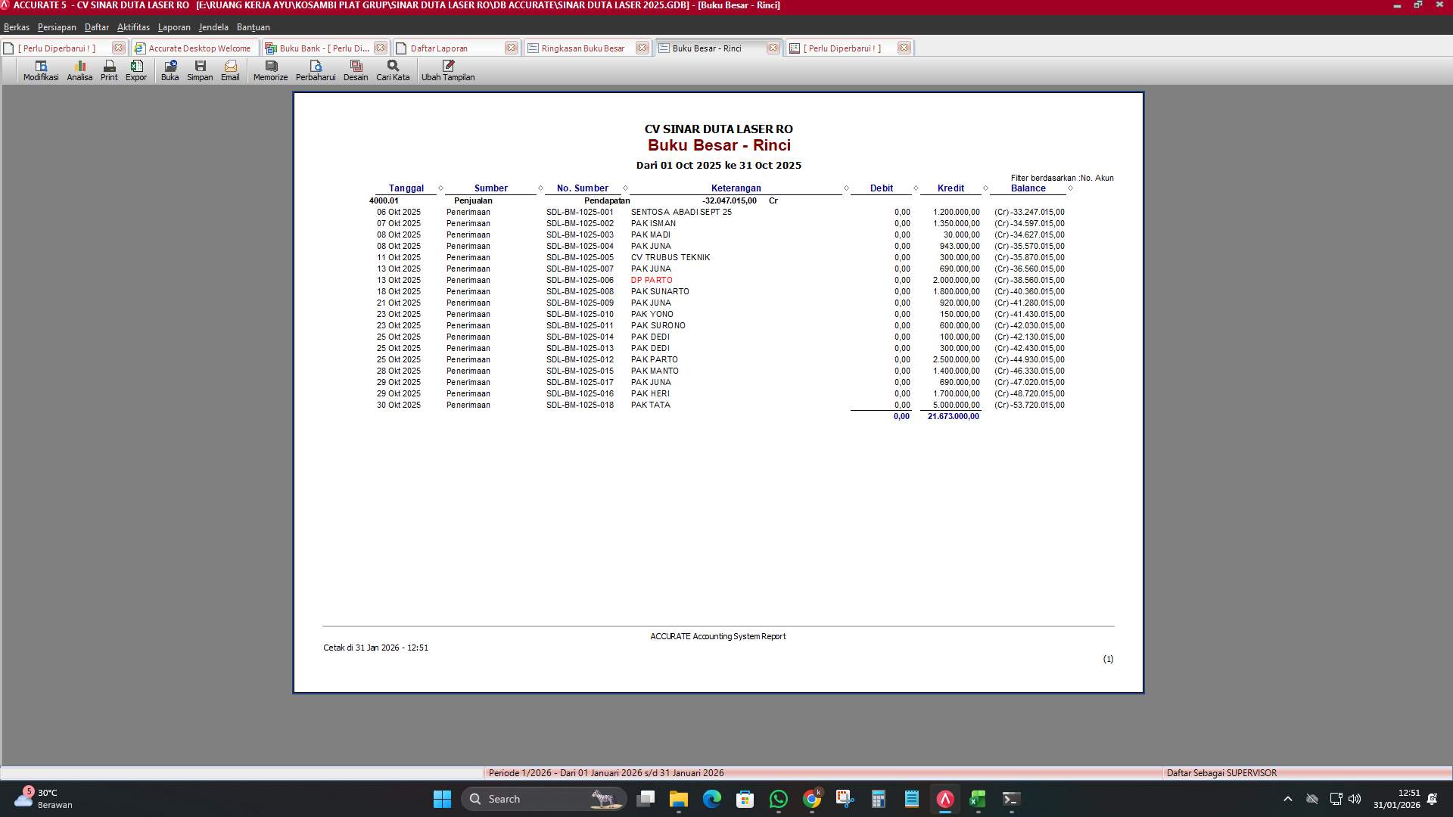
Task: Click the Tanggal column header
Action: [406, 188]
